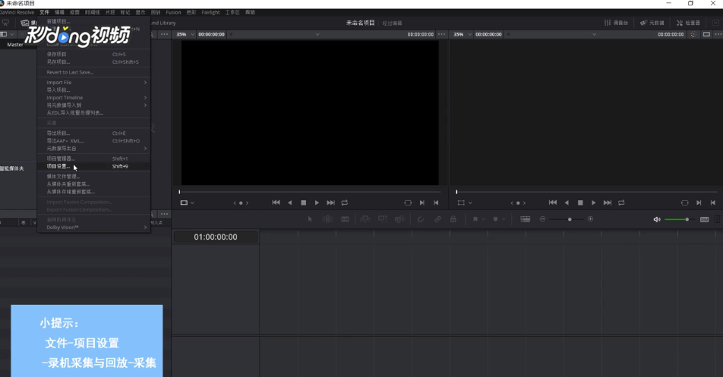Expand the Import Timeline submenu

[x=93, y=98]
